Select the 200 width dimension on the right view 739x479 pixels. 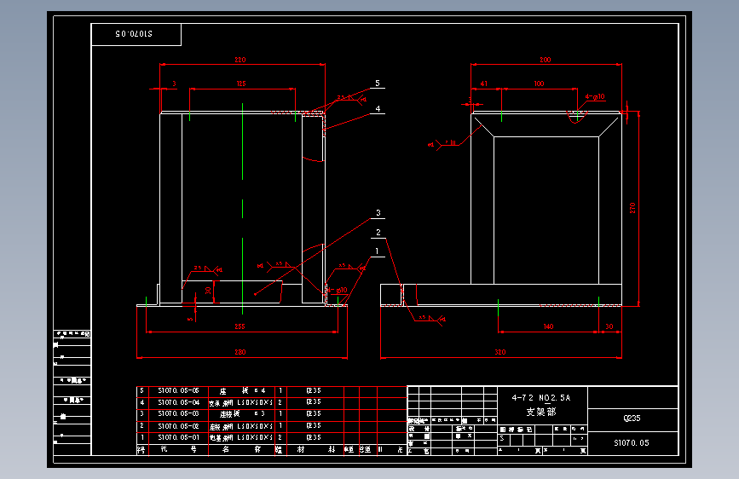click(x=546, y=60)
